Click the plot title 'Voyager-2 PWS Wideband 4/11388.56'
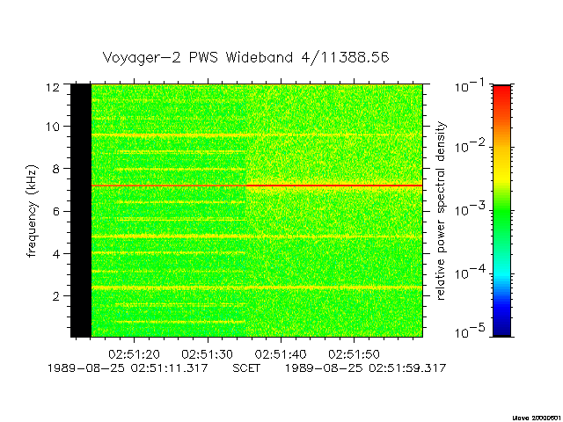This screenshot has width=563, height=422. [246, 57]
